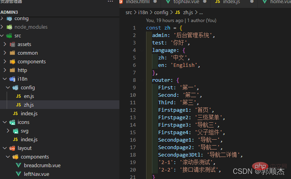Click the JS icon on index.js tab
Screen dimensions: 291x179
click(x=218, y=2)
